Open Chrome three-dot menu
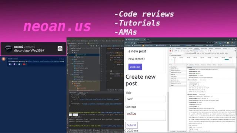Image resolution: width=237 pixels, height=133 pixels. coord(235,43)
